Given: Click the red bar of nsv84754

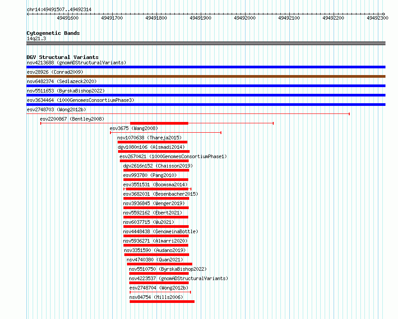Looking at the screenshot, I should click(x=162, y=302).
